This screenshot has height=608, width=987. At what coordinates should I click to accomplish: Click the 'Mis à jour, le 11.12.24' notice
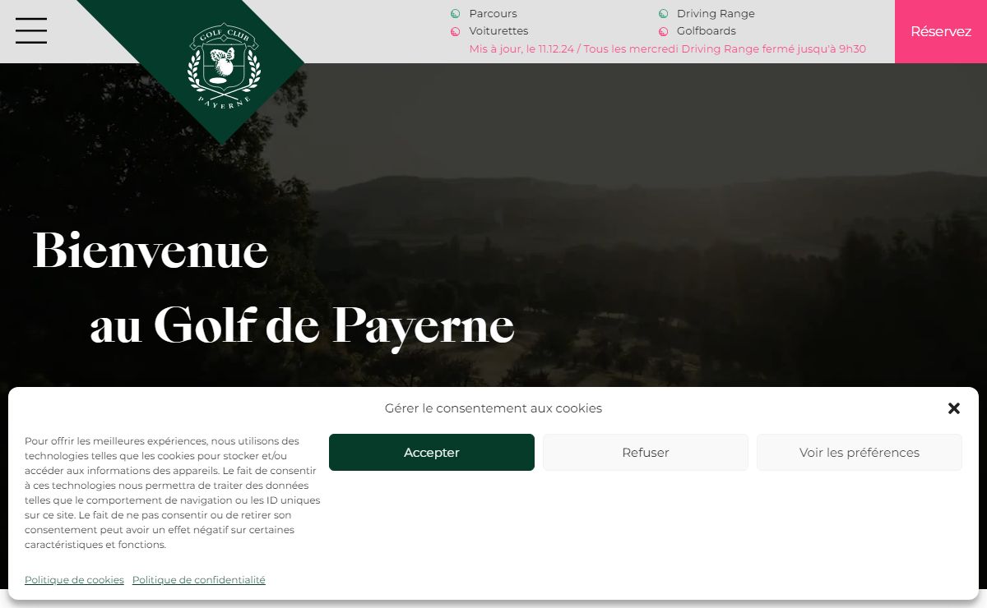click(668, 48)
